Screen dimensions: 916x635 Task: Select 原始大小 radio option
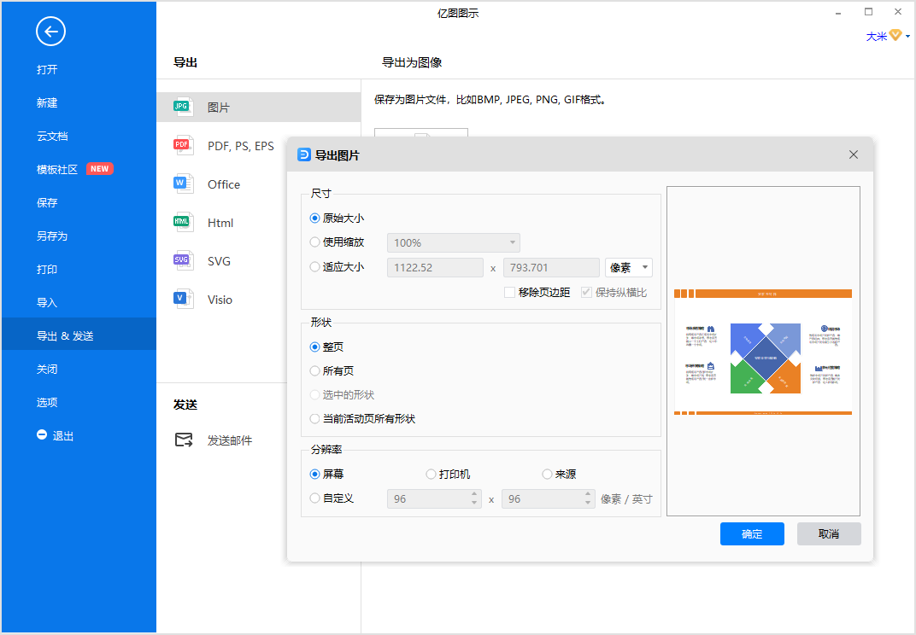[314, 218]
